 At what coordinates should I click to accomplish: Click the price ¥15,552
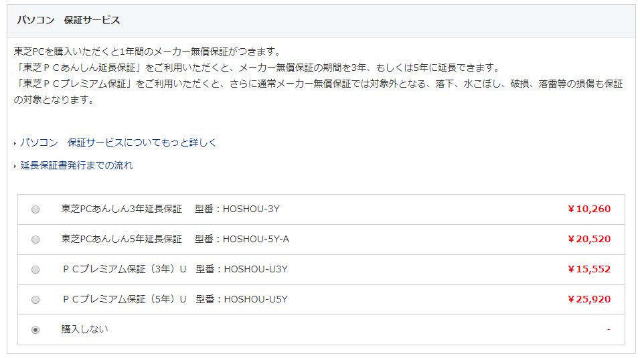coord(589,269)
